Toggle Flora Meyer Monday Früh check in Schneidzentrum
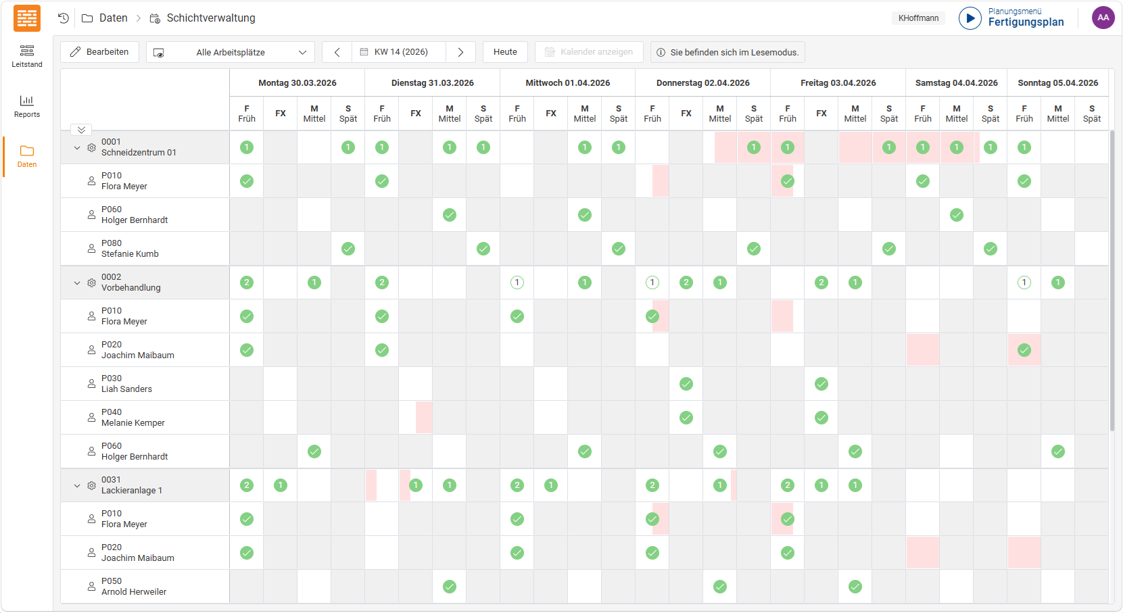 [x=247, y=181]
